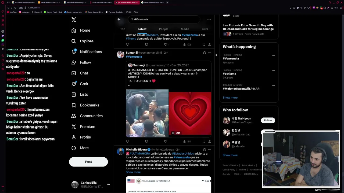344x193 pixels.
Task: Open the Follow sidebar item
Action: coord(81,62)
